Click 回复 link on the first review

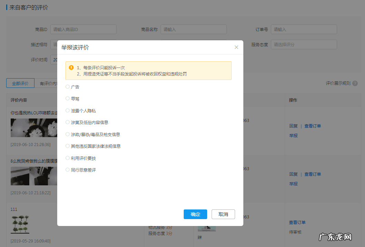293,126
